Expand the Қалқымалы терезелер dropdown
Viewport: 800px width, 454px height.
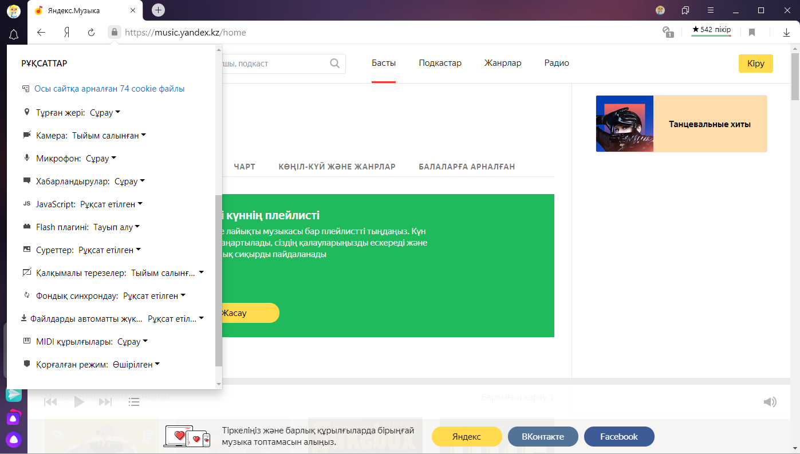(x=167, y=273)
